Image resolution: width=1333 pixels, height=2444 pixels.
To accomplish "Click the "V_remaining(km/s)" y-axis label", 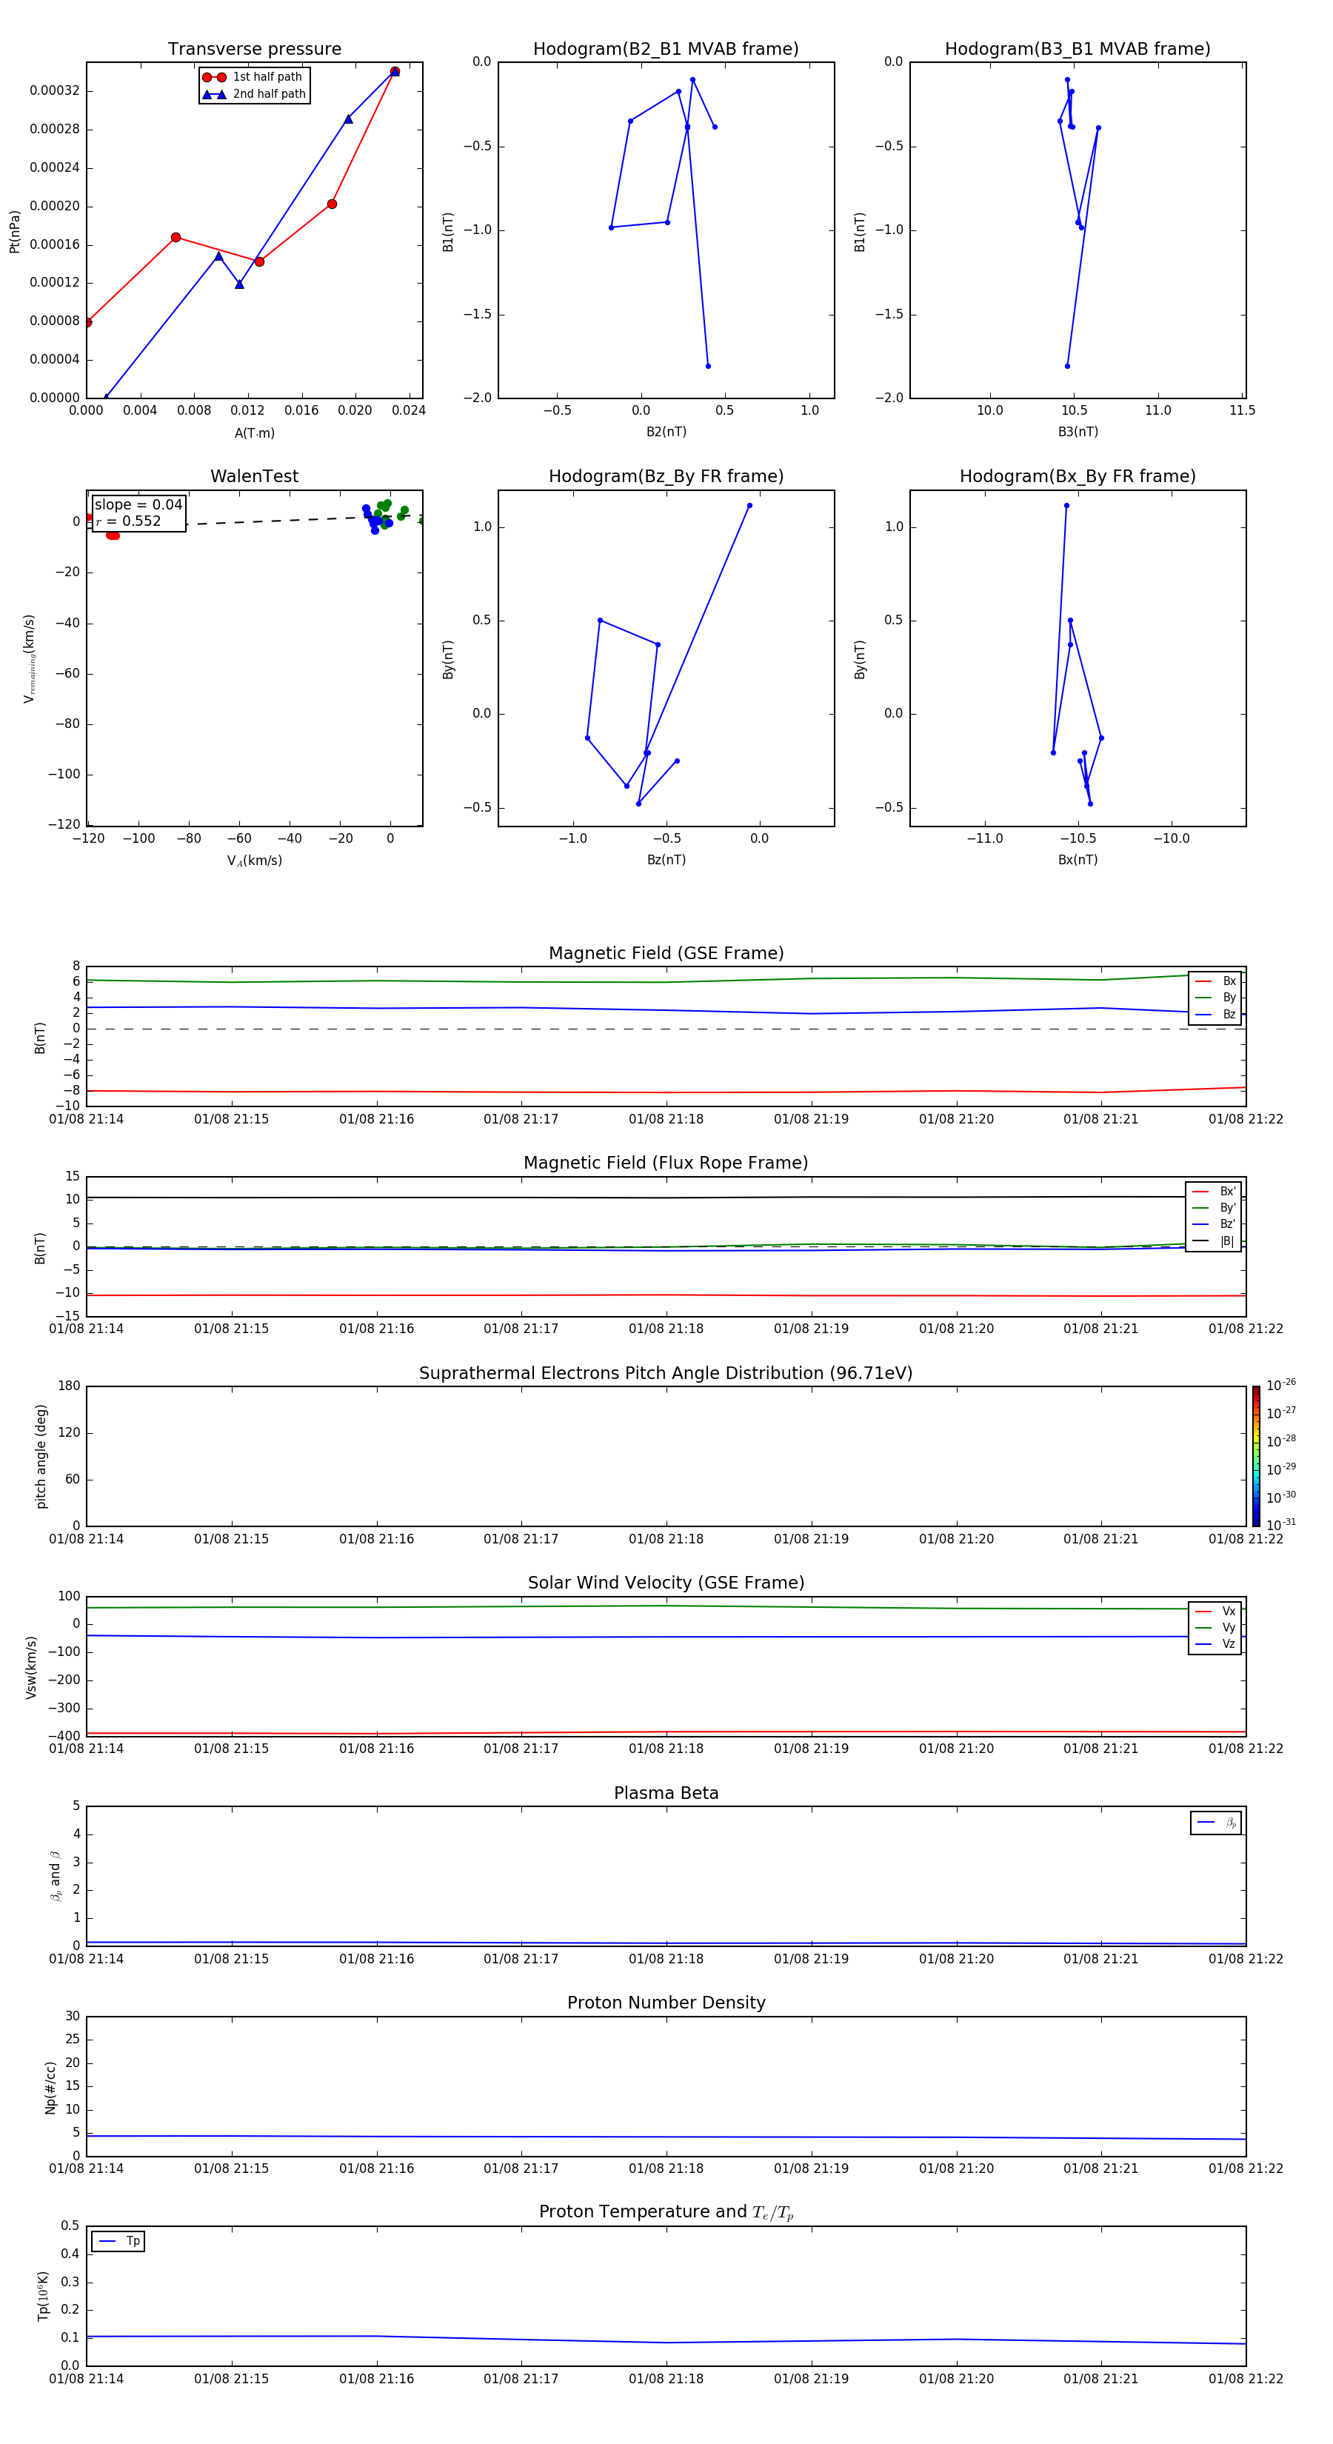I will (x=30, y=658).
